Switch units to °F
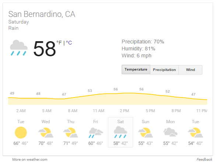Viewport: 216px width, 164px height. (x=59, y=43)
